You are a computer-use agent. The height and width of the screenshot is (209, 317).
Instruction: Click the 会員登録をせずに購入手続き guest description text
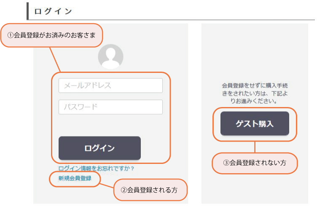click(255, 93)
